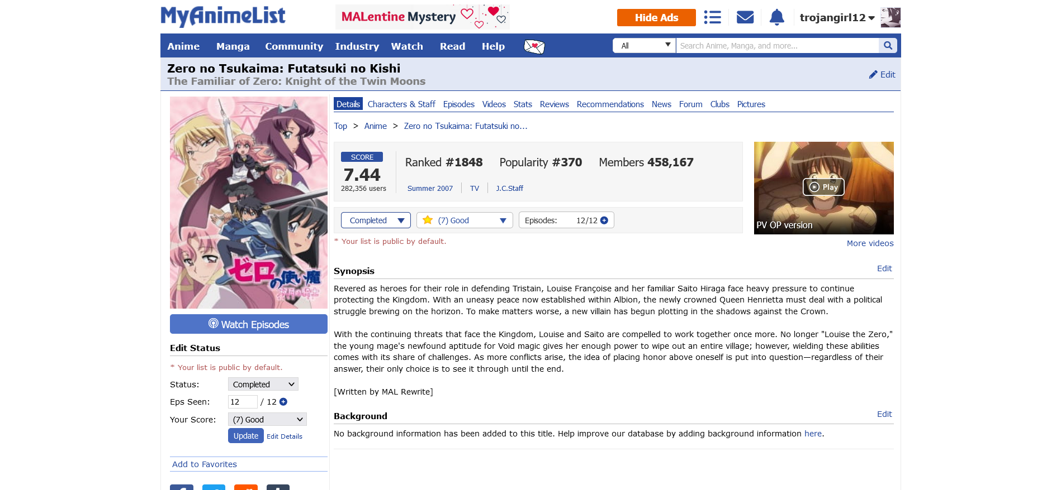
Task: Click Add to Favorites link
Action: 205,464
